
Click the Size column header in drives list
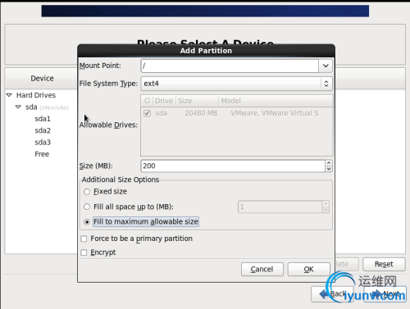pyautogui.click(x=197, y=101)
